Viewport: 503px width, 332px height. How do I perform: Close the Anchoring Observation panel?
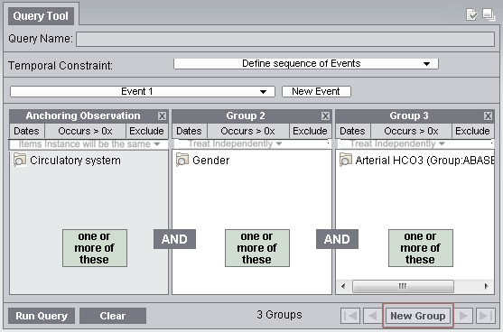click(162, 116)
